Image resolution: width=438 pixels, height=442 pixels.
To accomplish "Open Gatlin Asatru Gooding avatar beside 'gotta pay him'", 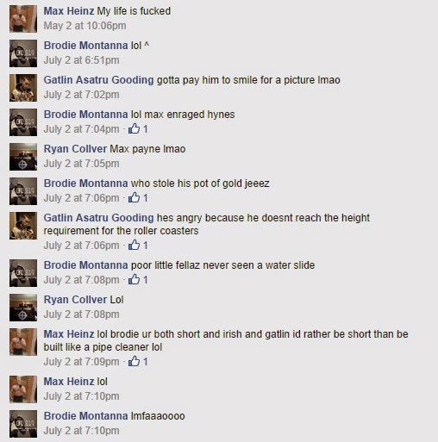I will [x=23, y=88].
